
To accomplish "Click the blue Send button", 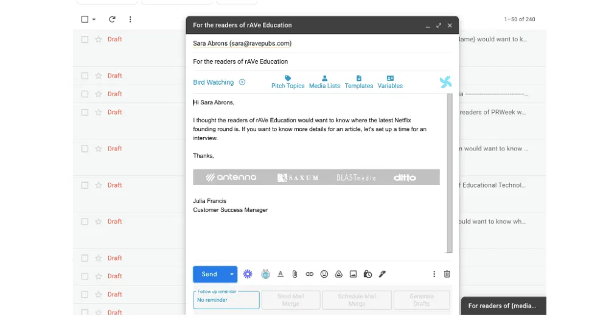I will click(x=209, y=275).
